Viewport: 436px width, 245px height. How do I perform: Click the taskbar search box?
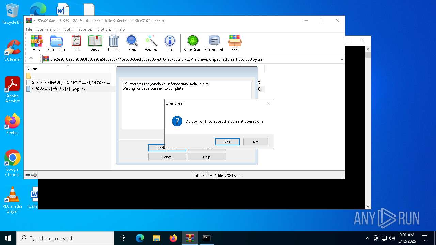(65, 238)
